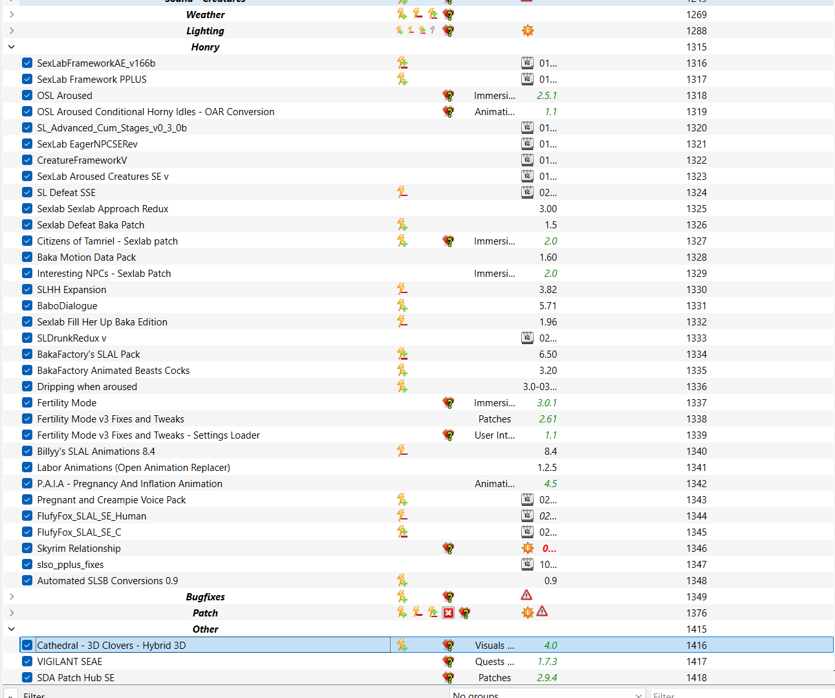Uncheck BaboDialogue mod
Viewport: 835px width, 698px height.
pyautogui.click(x=27, y=305)
